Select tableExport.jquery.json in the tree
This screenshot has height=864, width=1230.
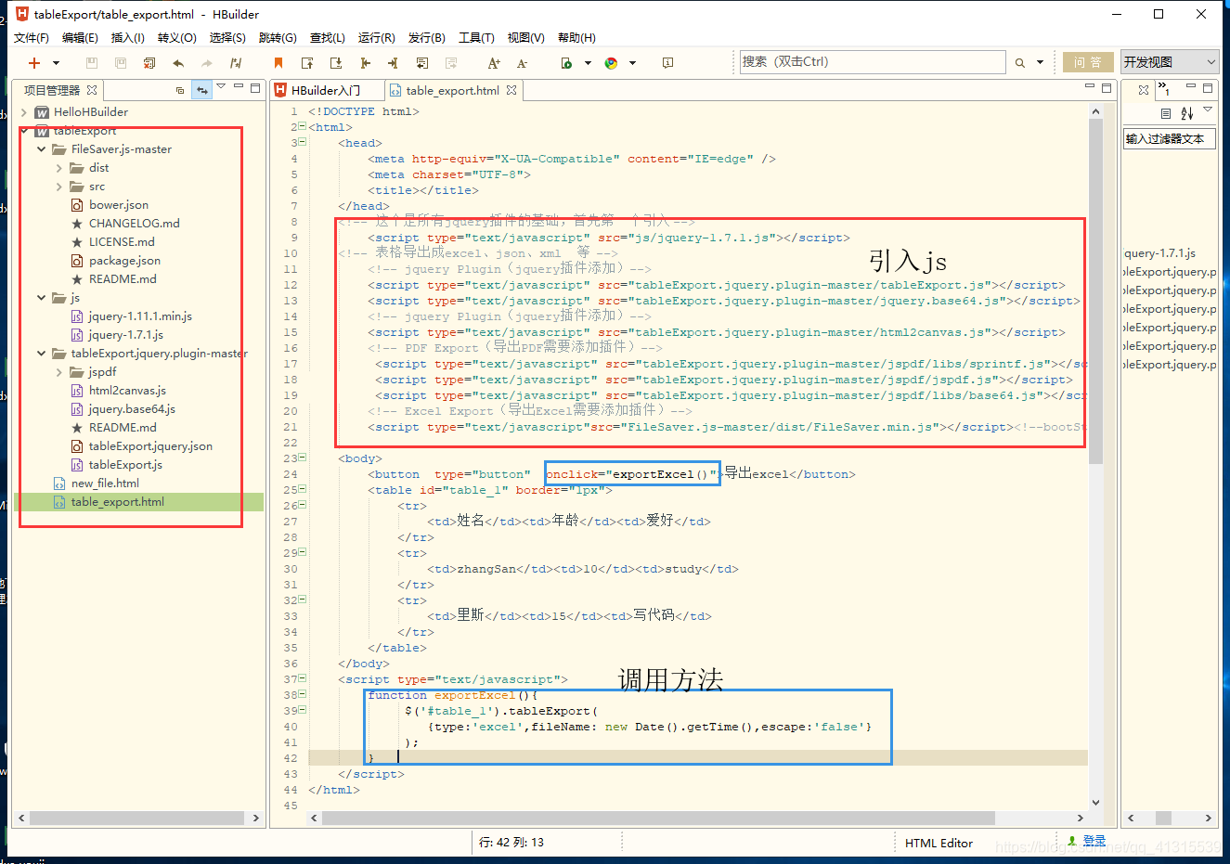150,446
